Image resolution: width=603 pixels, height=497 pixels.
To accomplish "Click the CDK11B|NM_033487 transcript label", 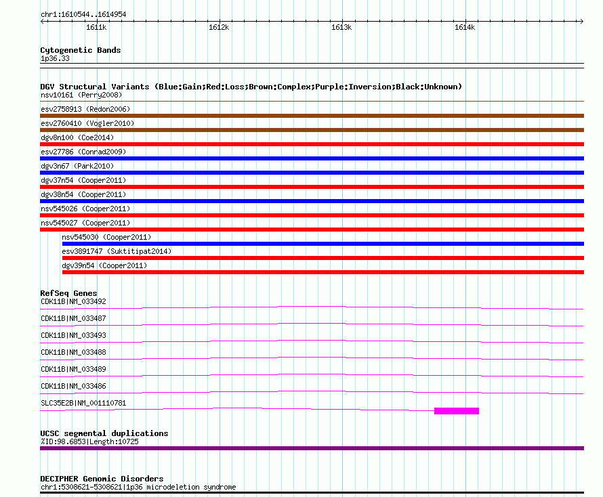I will 73,318.
